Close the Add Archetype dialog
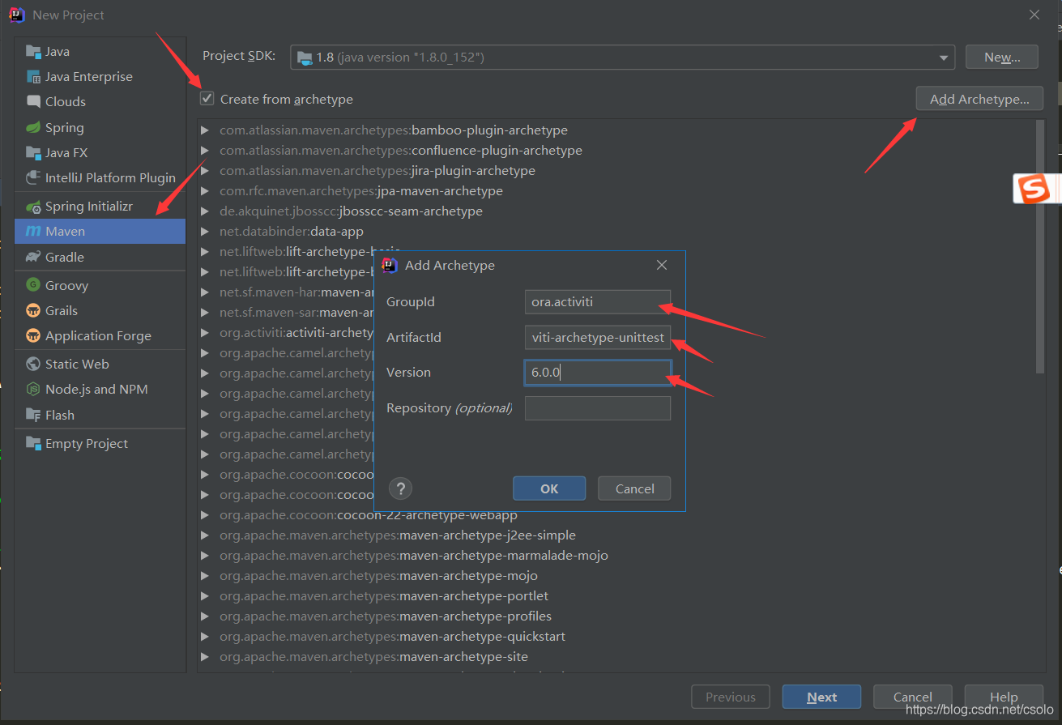1062x725 pixels. [x=662, y=265]
